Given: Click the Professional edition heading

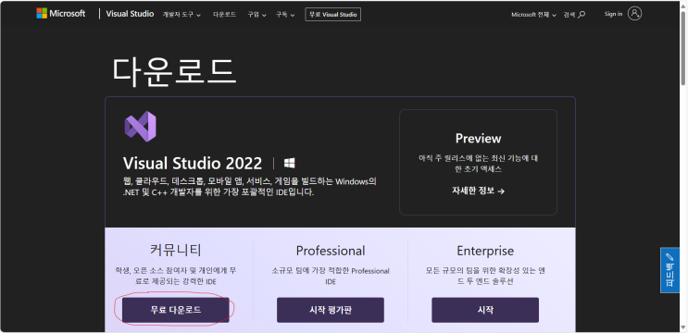Looking at the screenshot, I should [331, 251].
